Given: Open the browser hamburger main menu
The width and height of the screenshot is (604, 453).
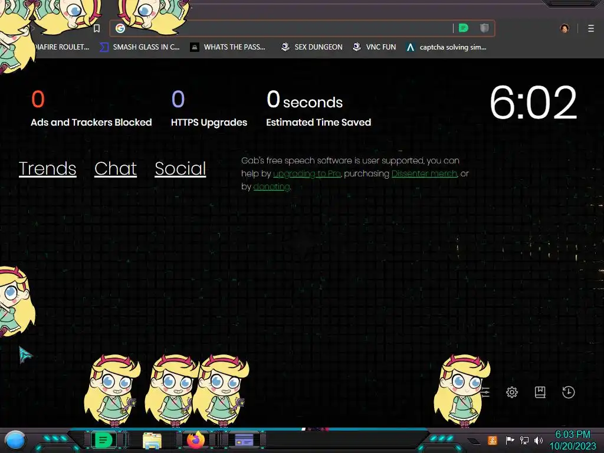Looking at the screenshot, I should [x=591, y=28].
